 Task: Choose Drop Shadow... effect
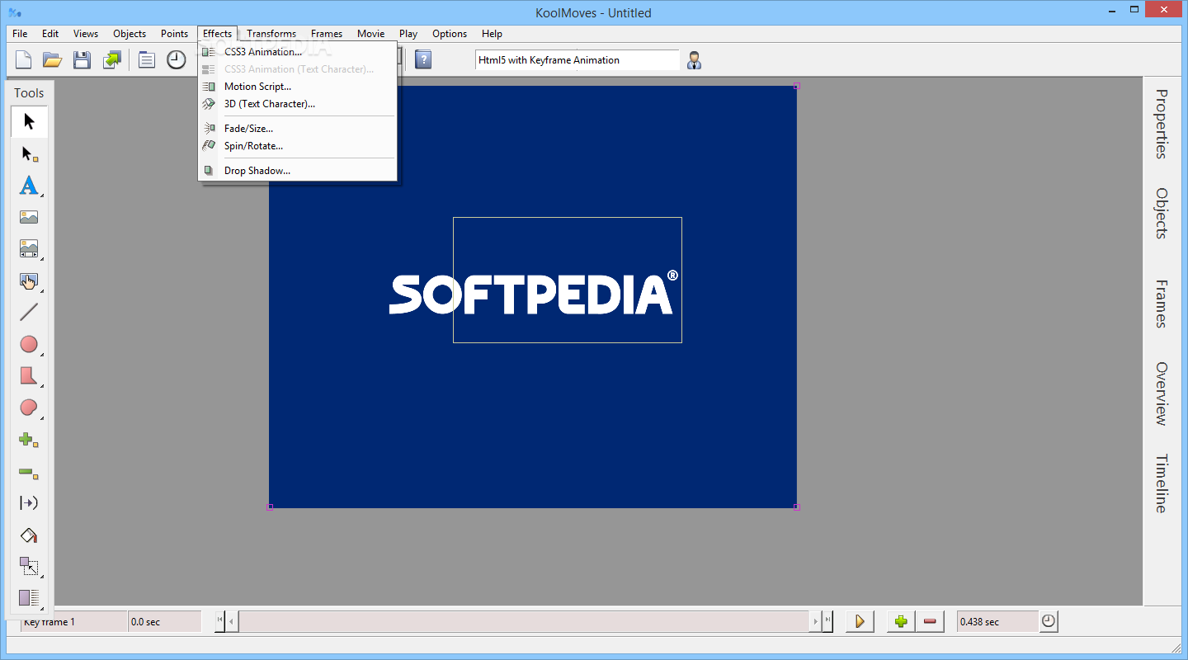(x=298, y=171)
